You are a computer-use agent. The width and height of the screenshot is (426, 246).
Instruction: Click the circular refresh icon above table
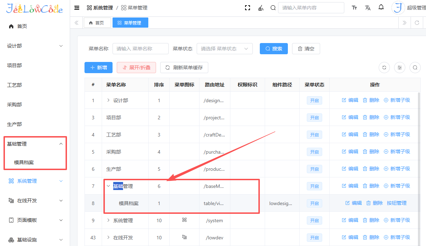[x=384, y=68]
